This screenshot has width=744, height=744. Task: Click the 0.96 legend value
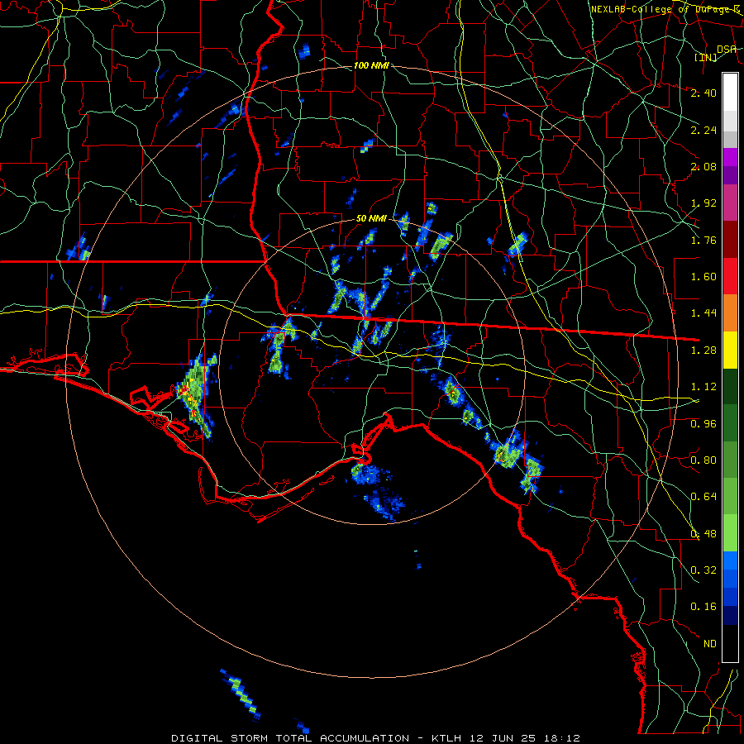(x=703, y=424)
